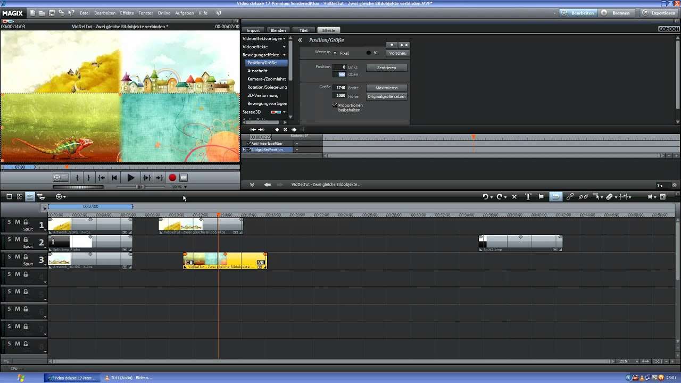Viewport: 681px width, 383px height.
Task: Expand the Videoeffektvorlagen dropdown
Action: point(284,39)
